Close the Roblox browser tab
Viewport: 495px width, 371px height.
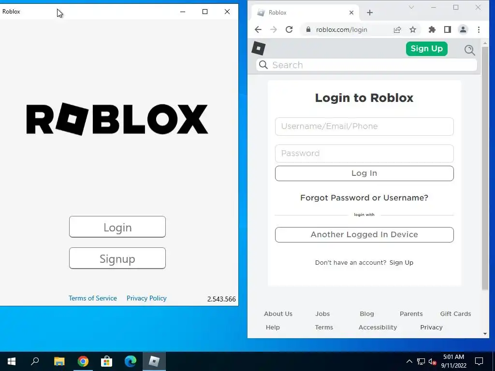[351, 13]
